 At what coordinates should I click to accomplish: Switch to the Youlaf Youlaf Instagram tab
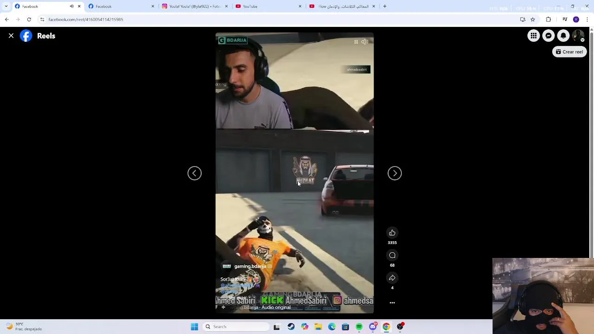coord(194,6)
